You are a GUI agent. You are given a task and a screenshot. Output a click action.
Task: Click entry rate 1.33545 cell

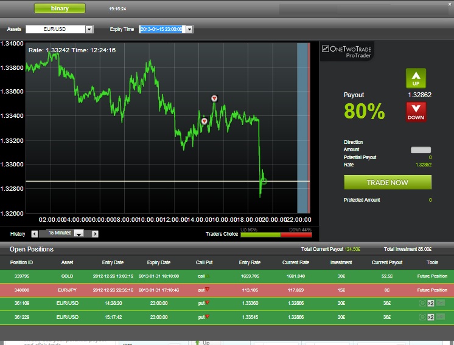pos(250,317)
